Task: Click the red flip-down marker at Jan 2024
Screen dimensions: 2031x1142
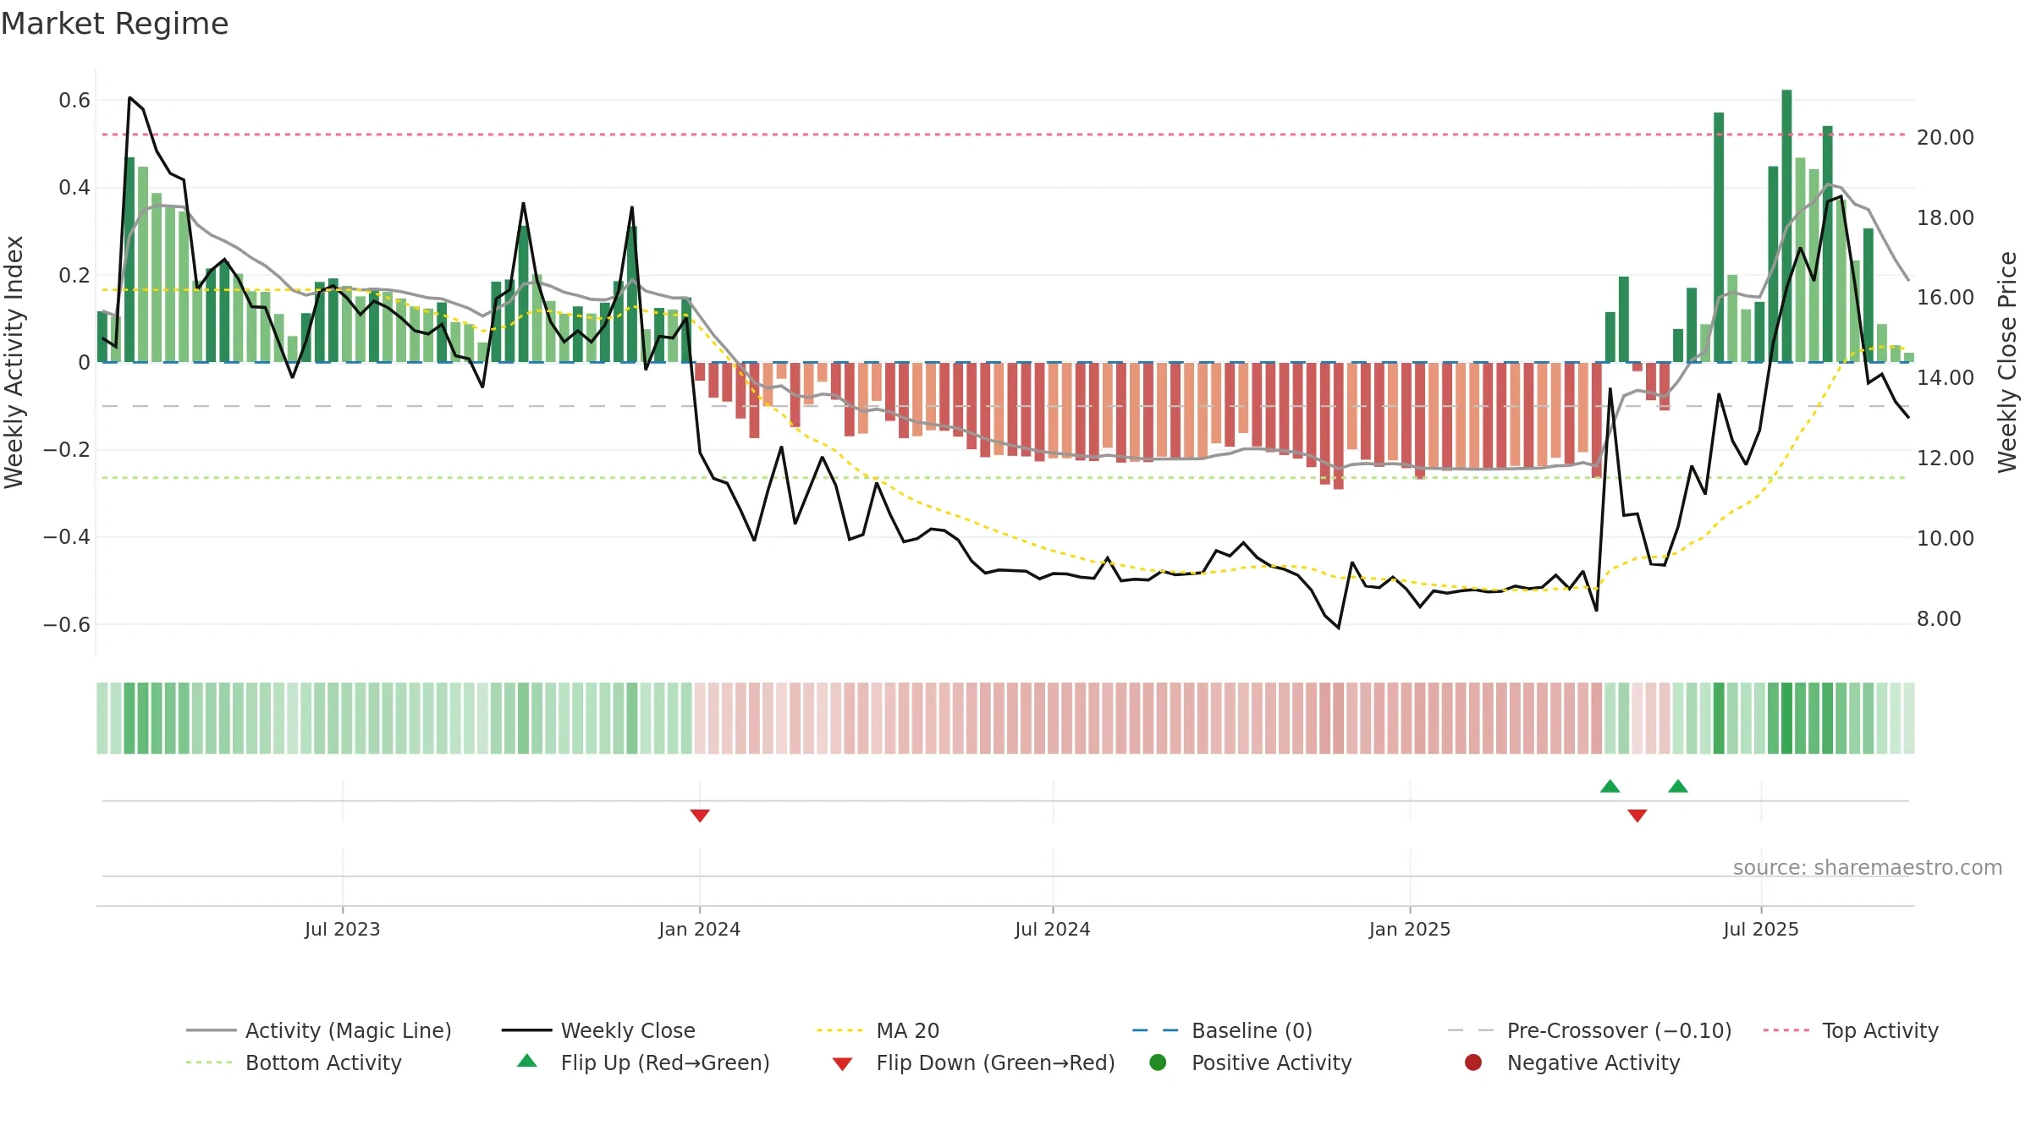Action: [x=700, y=815]
